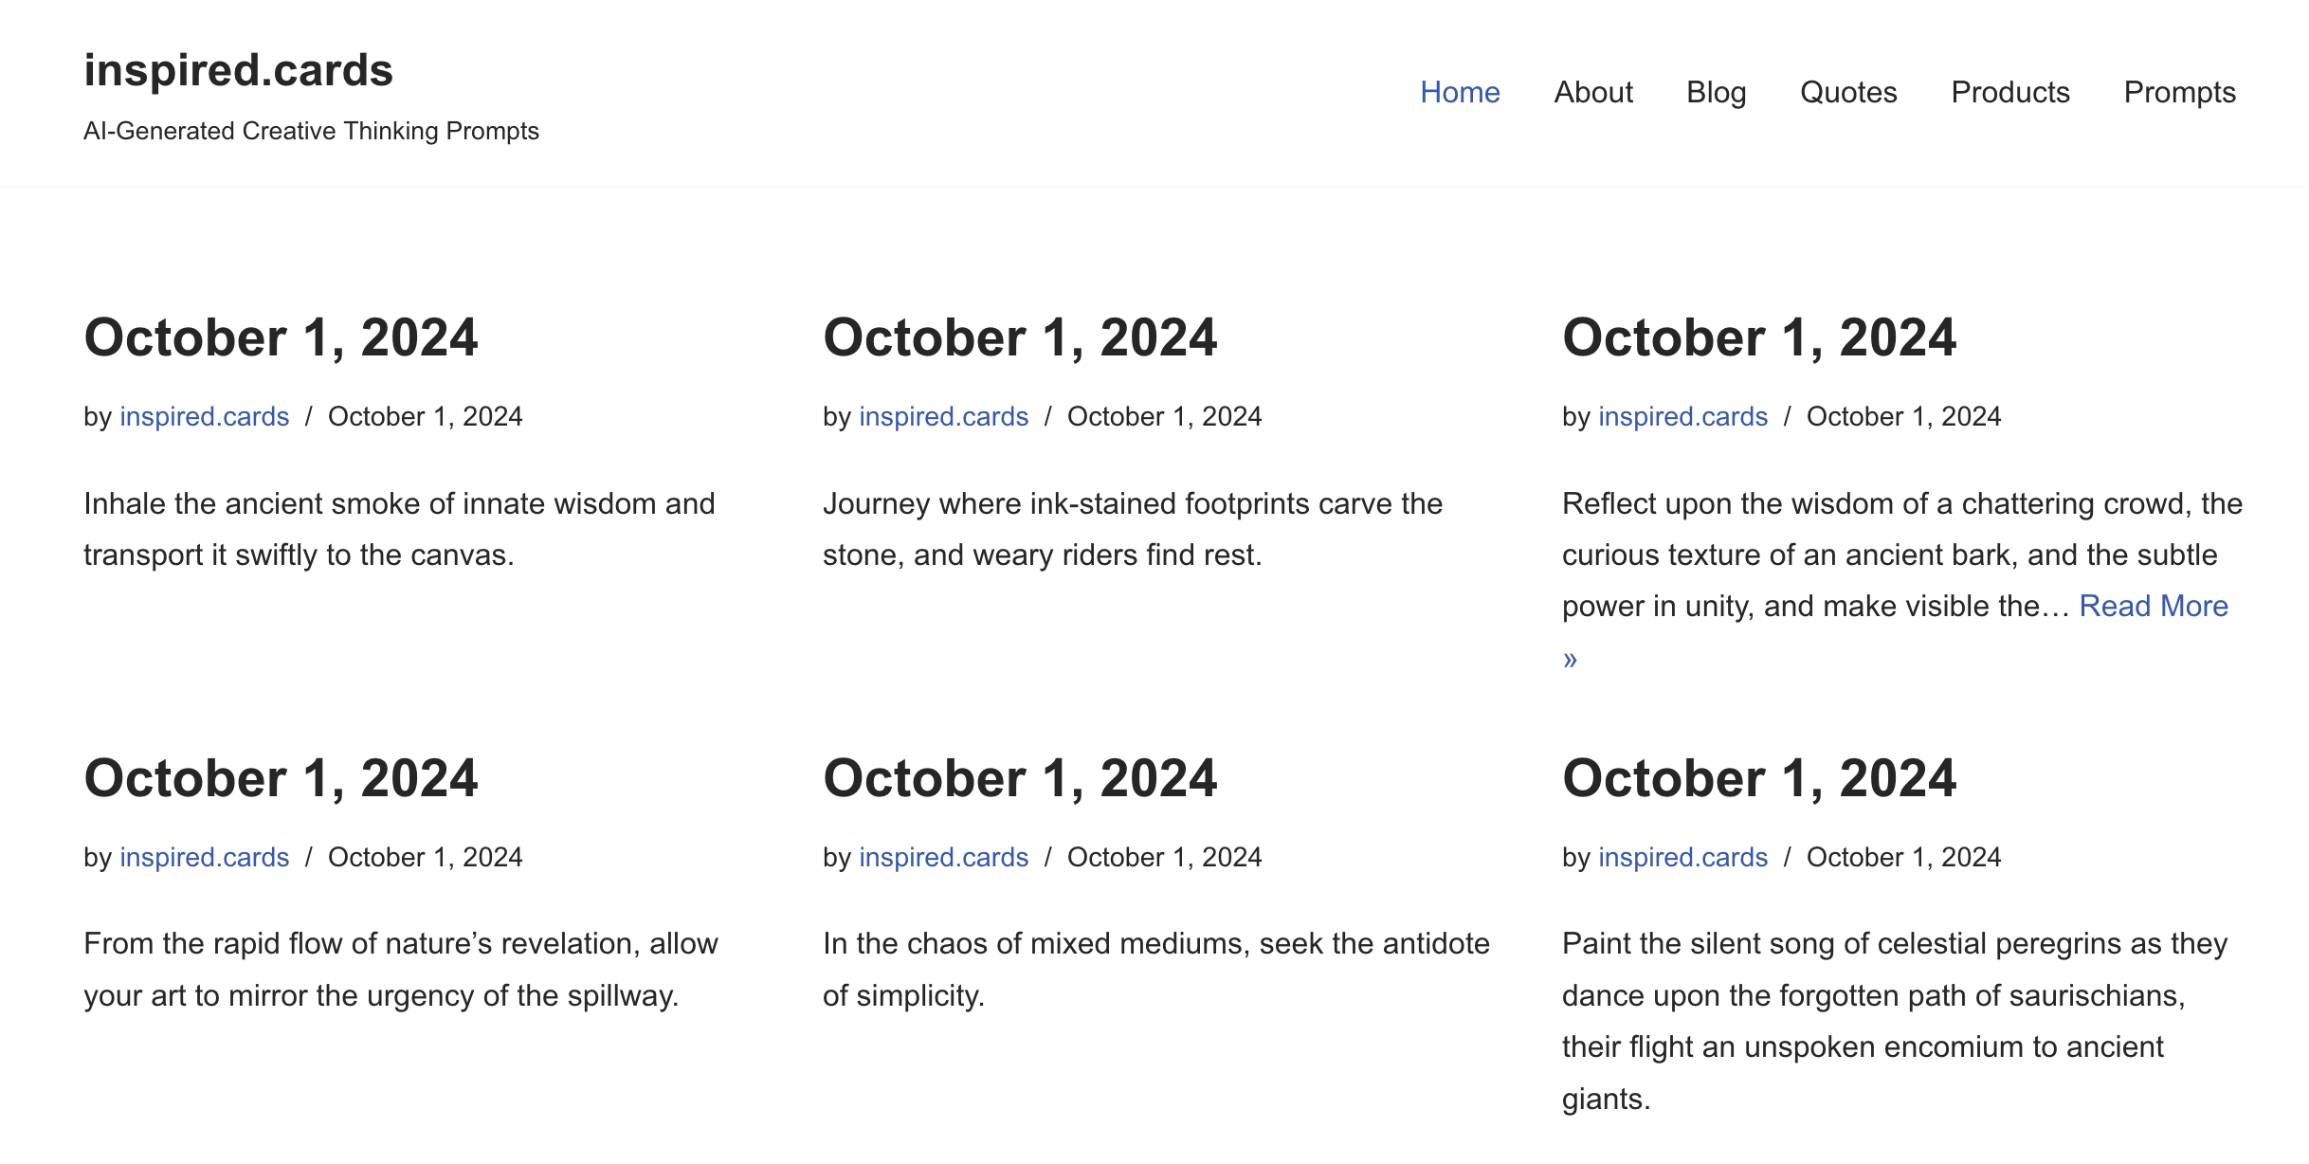Open the "chaos of mixed mediums" post heading
Viewport: 2309px width, 1164px height.
(1020, 779)
